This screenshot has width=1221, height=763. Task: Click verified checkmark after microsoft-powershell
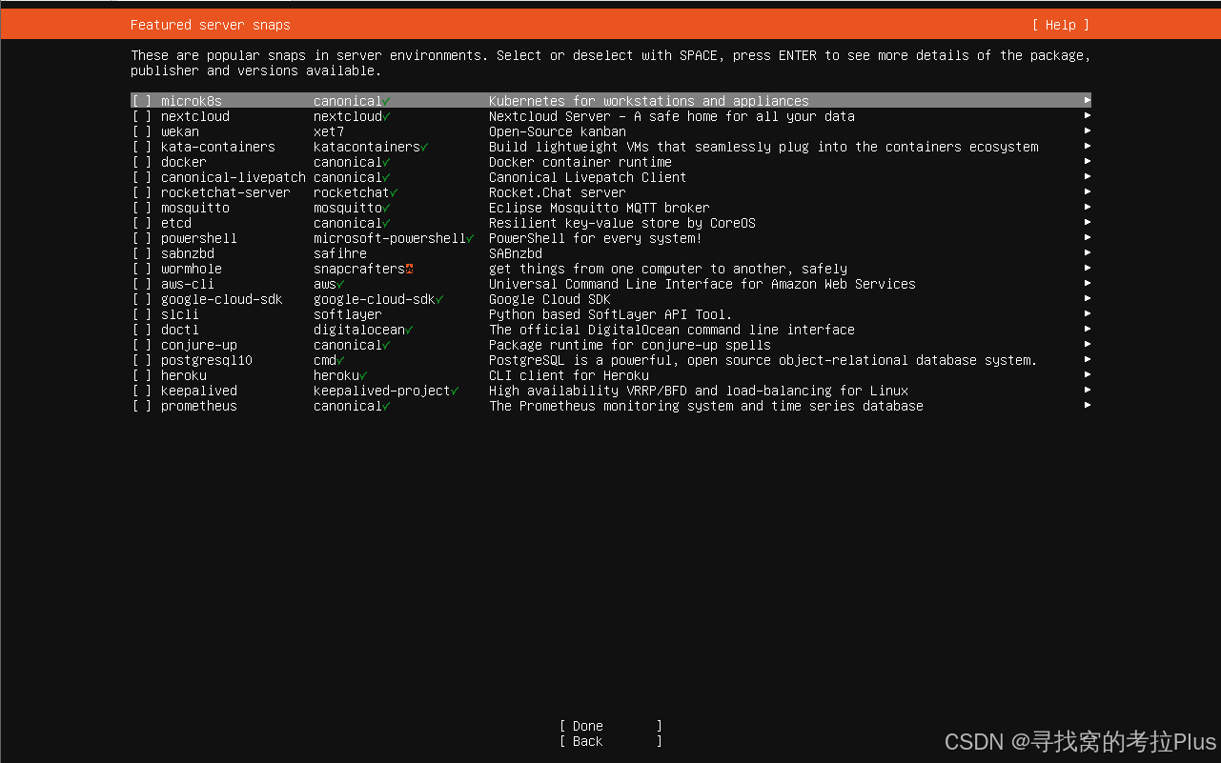471,238
